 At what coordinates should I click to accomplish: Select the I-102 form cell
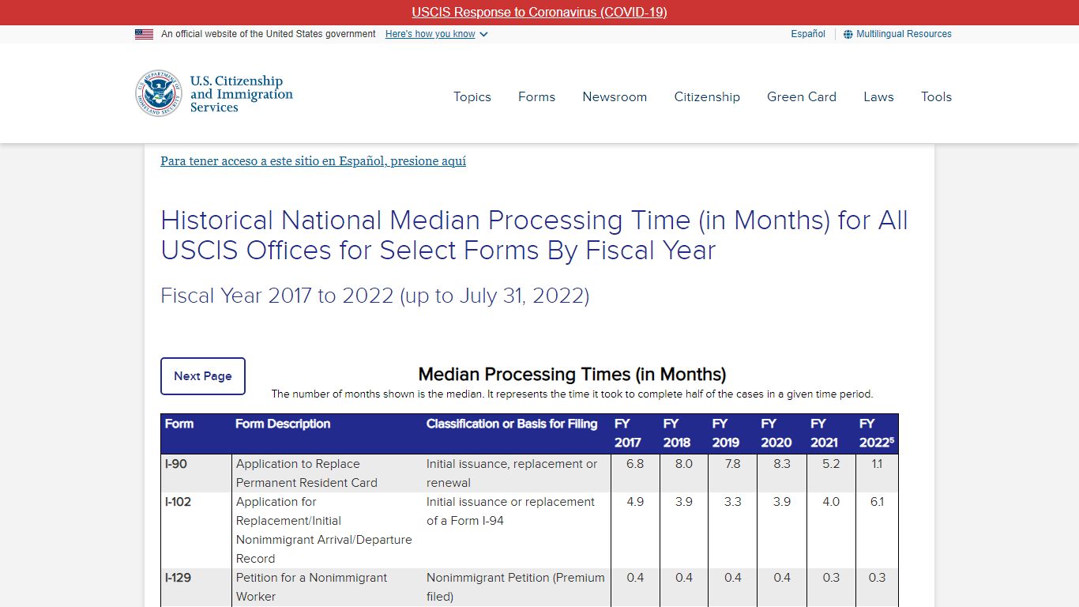(x=196, y=530)
